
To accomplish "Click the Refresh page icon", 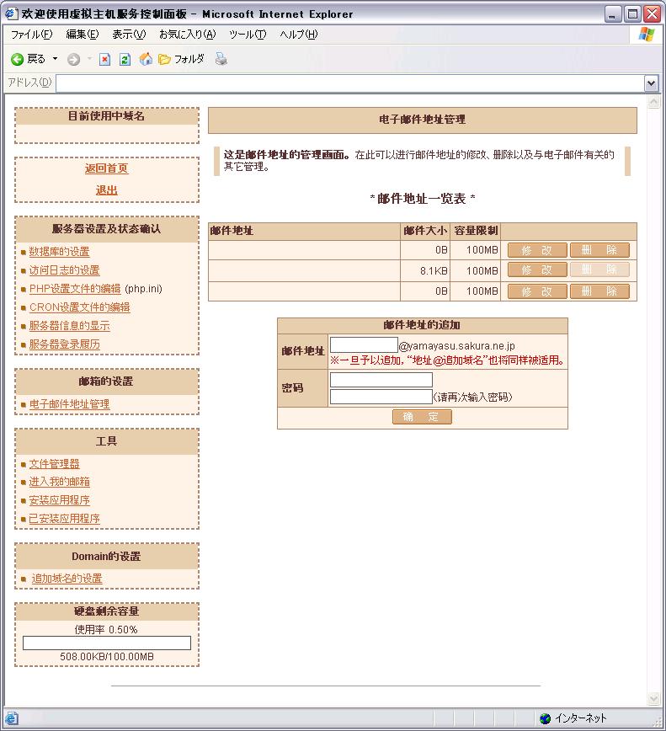I will 125,59.
